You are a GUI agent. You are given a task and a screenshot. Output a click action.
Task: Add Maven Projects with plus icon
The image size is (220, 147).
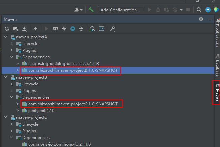tap(35, 29)
